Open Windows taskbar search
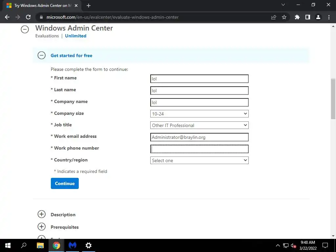Image resolution: width=336 pixels, height=252 pixels. point(24,245)
